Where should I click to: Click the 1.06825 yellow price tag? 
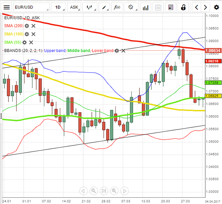tap(213, 96)
